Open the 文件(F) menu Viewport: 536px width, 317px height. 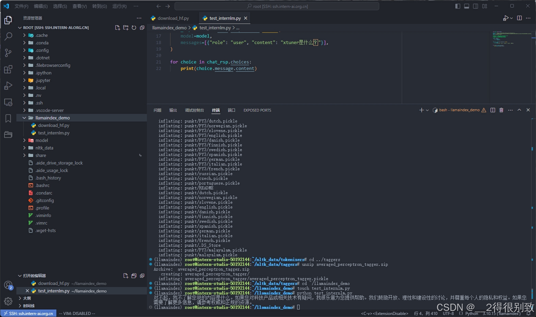(x=22, y=6)
